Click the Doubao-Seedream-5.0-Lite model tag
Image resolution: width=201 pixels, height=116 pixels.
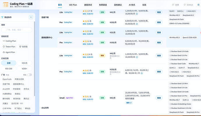pyautogui.click(x=180, y=108)
